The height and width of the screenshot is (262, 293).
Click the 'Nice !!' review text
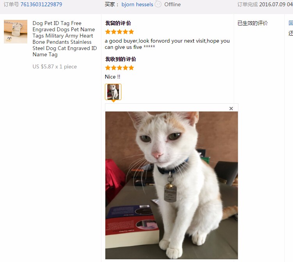(112, 77)
